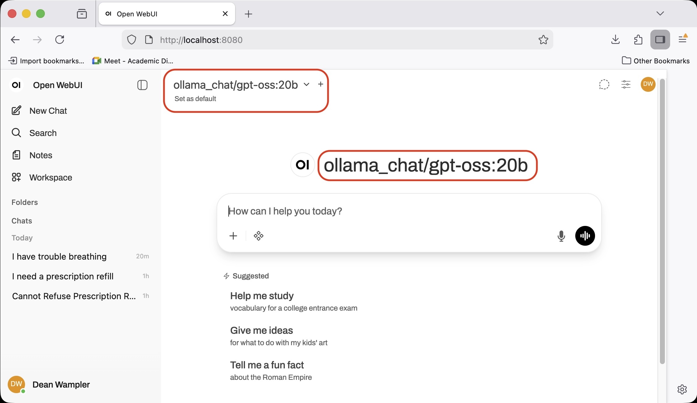Open the chat titled I need a prescription refill

pos(62,276)
